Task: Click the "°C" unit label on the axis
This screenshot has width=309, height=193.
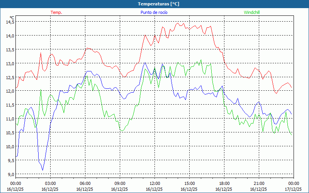Action: [12, 18]
